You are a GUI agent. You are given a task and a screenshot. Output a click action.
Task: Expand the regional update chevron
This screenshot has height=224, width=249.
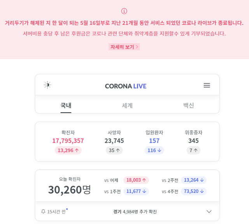pos(209,212)
